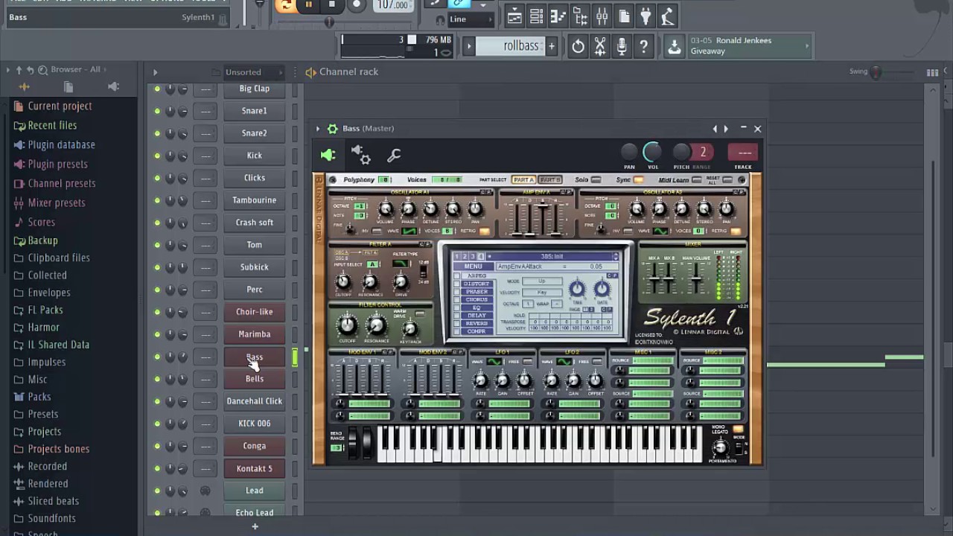Select the EQ effect tab
Viewport: 953px width, 536px height.
pos(476,307)
